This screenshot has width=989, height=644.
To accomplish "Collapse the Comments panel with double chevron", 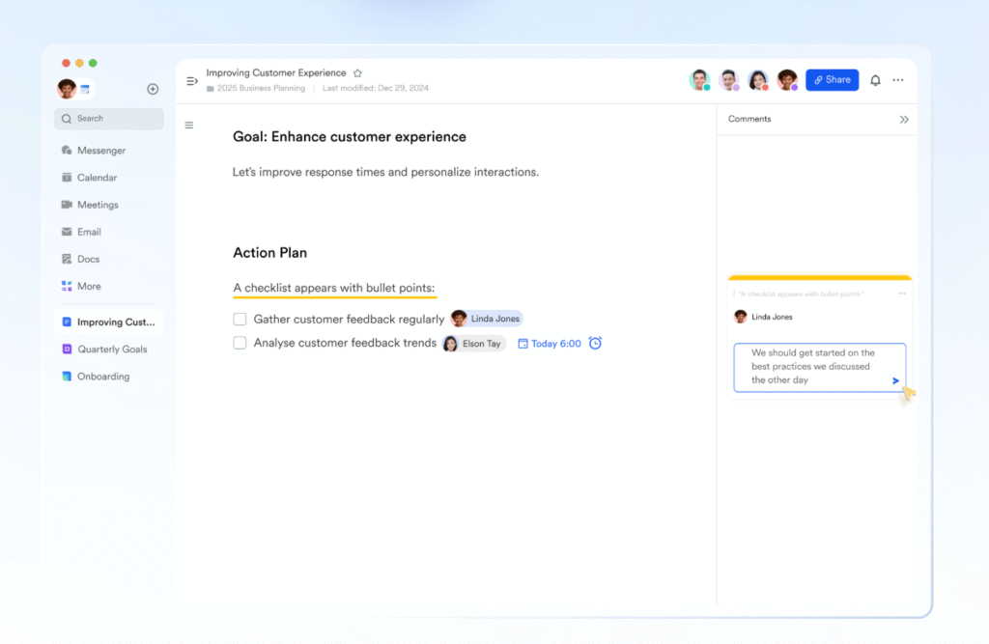I will (x=904, y=120).
